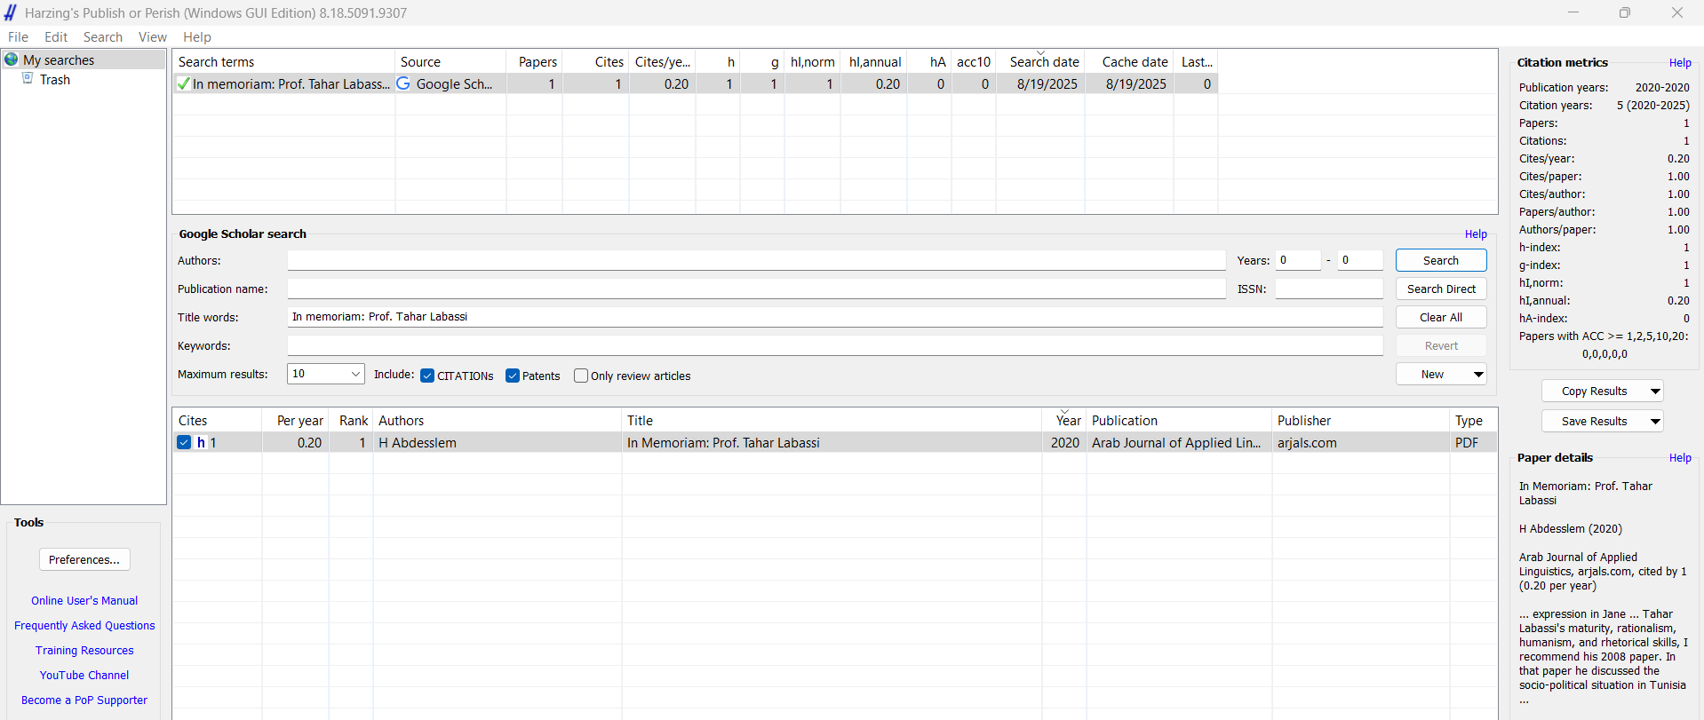The width and height of the screenshot is (1704, 720).
Task: Open the Online User's Manual link
Action: 84,600
